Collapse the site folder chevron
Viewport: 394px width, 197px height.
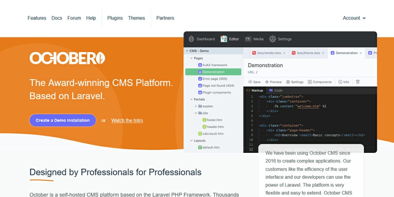point(195,113)
